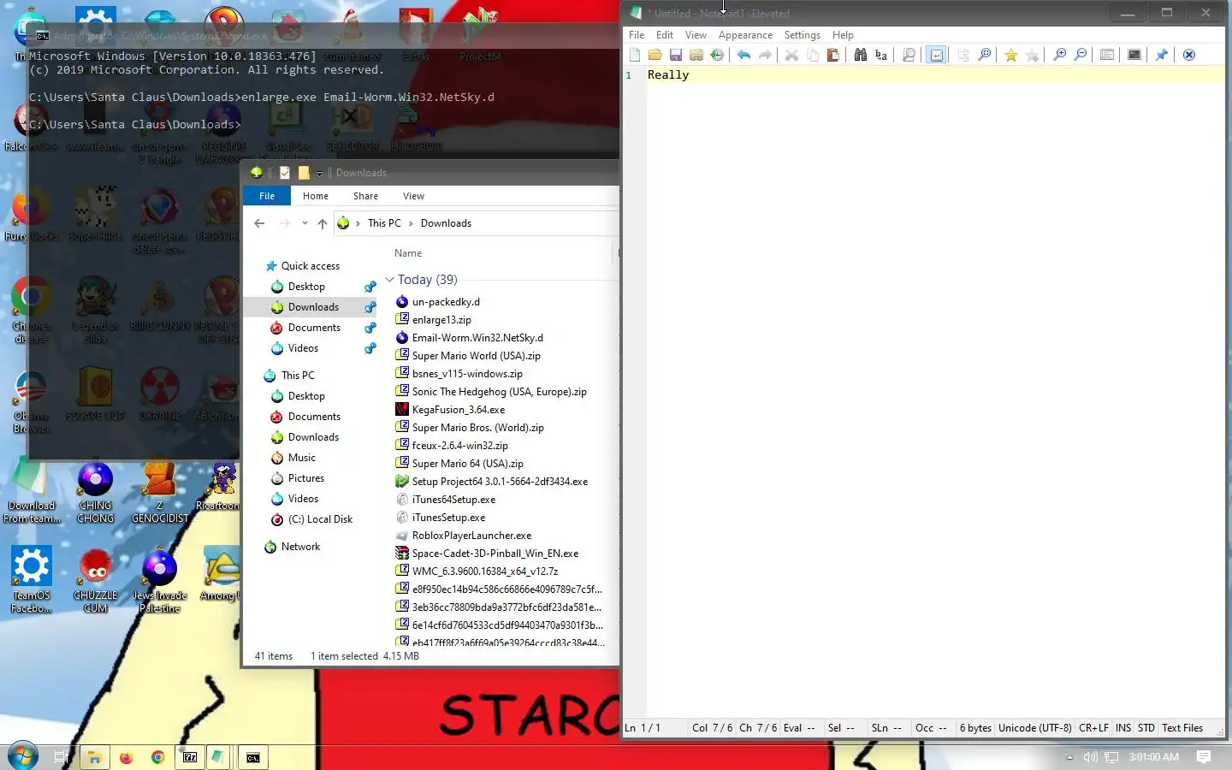Zoom in using the plus magnifier icon

[1059, 55]
